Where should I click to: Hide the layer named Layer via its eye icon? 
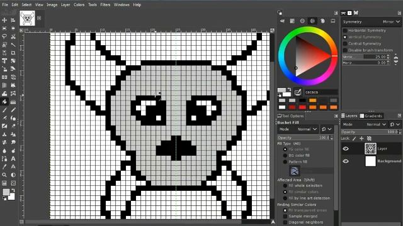coord(346,149)
